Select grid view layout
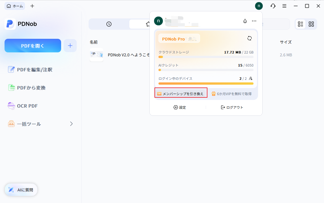 click(x=311, y=24)
